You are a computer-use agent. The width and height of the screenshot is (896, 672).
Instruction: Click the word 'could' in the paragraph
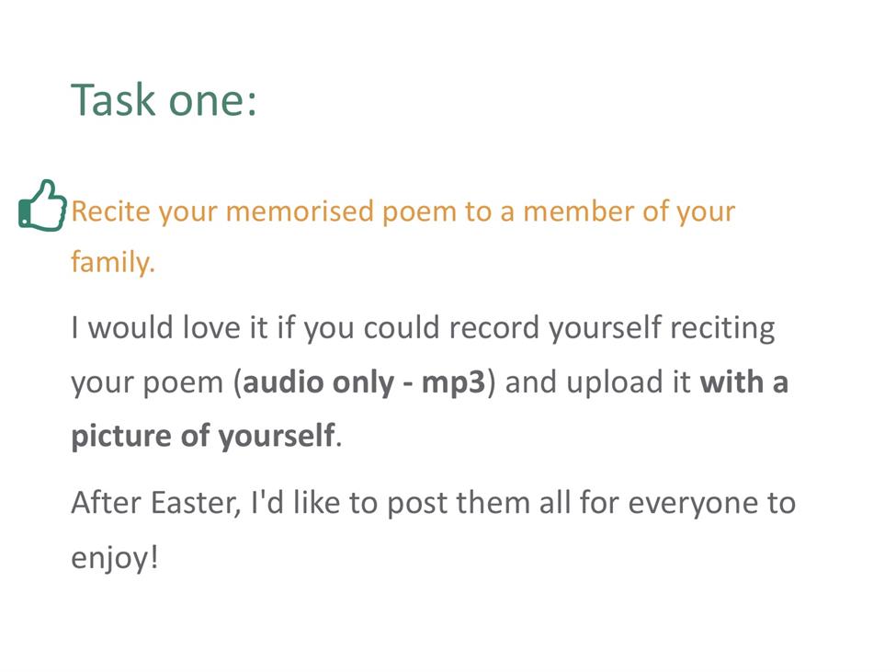point(402,327)
